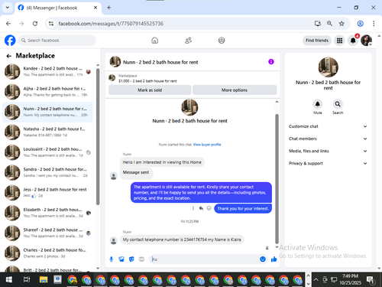Click Find friends button

click(317, 41)
